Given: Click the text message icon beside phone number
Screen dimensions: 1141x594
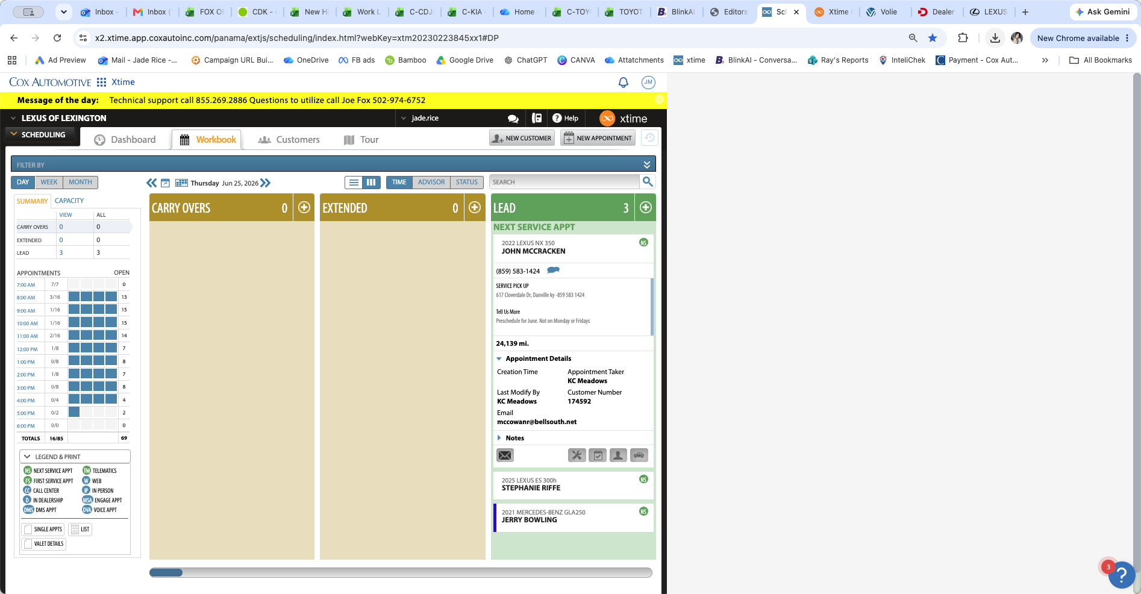Looking at the screenshot, I should tap(553, 270).
